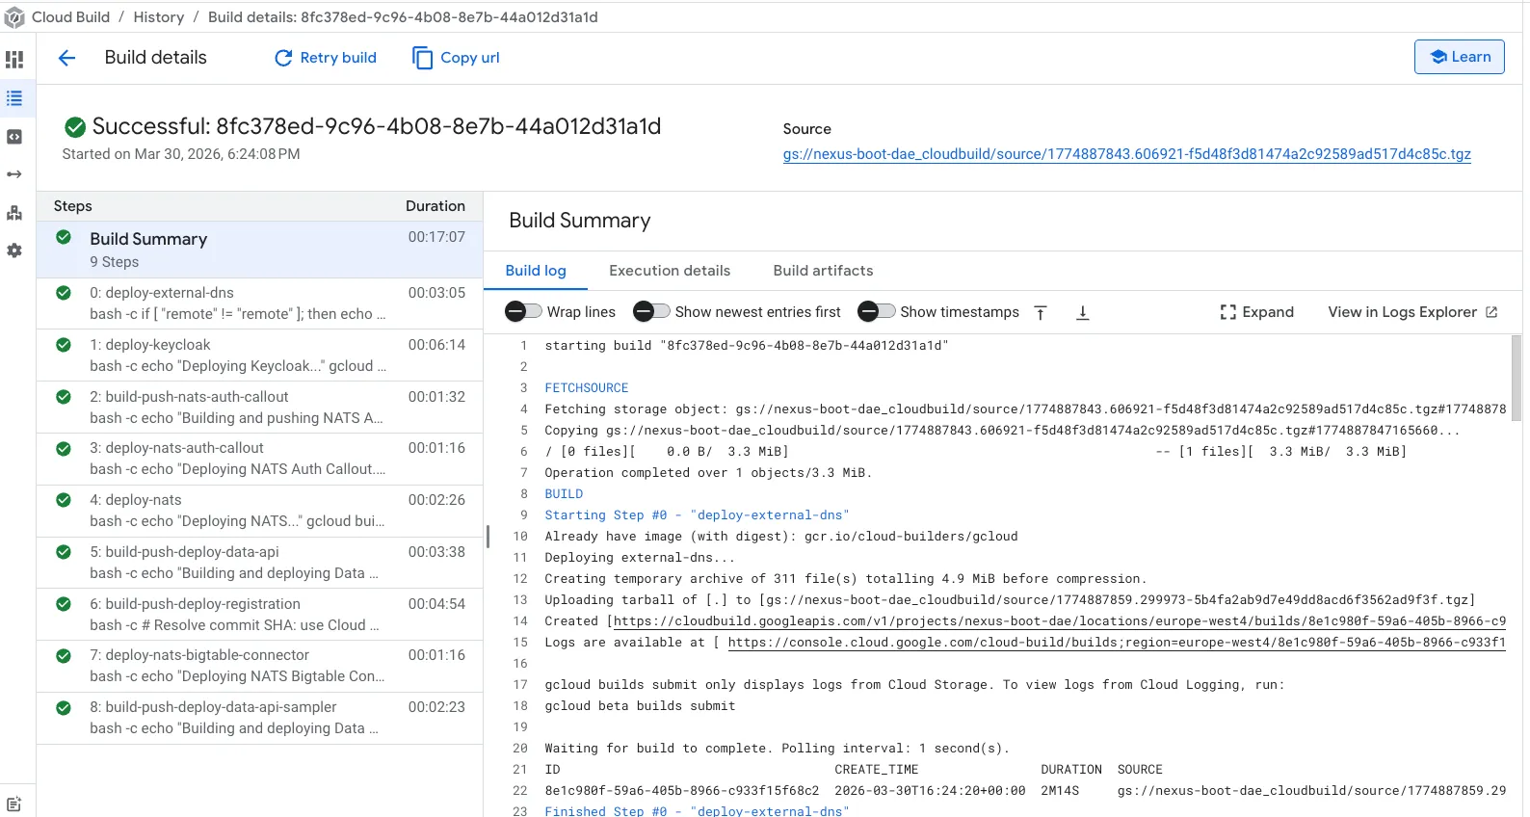This screenshot has height=817, width=1530.
Task: Open the release notes icon at sidebar bottom
Action: [14, 804]
